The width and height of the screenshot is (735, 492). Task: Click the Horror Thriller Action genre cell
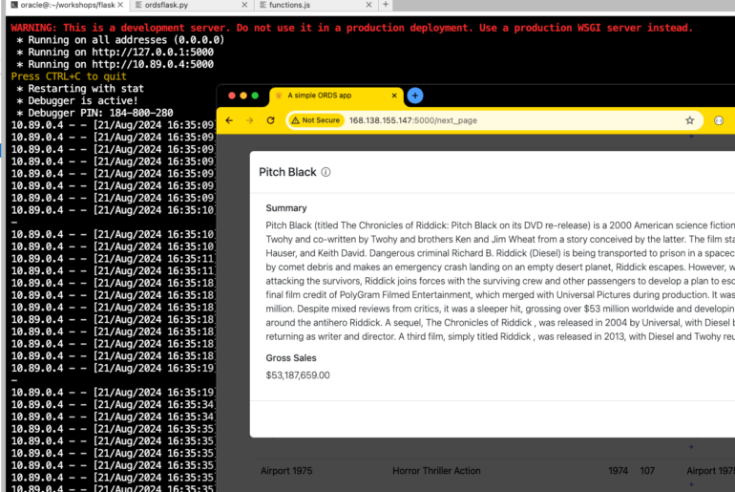[x=436, y=470]
